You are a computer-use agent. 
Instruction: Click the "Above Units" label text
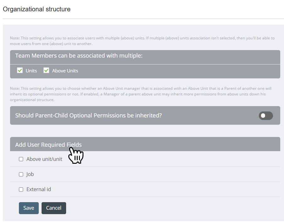(65, 71)
